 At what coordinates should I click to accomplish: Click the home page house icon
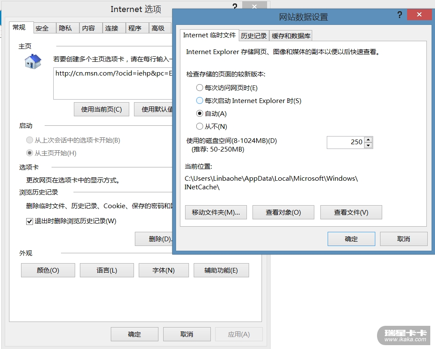point(33,61)
